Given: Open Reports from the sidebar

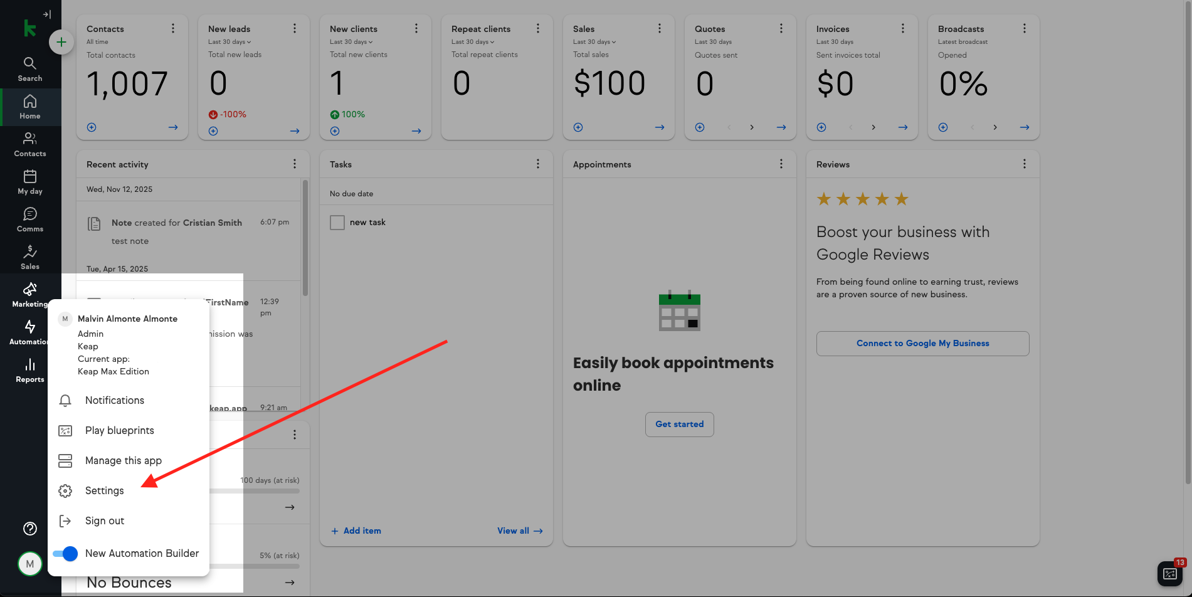Looking at the screenshot, I should 29,370.
